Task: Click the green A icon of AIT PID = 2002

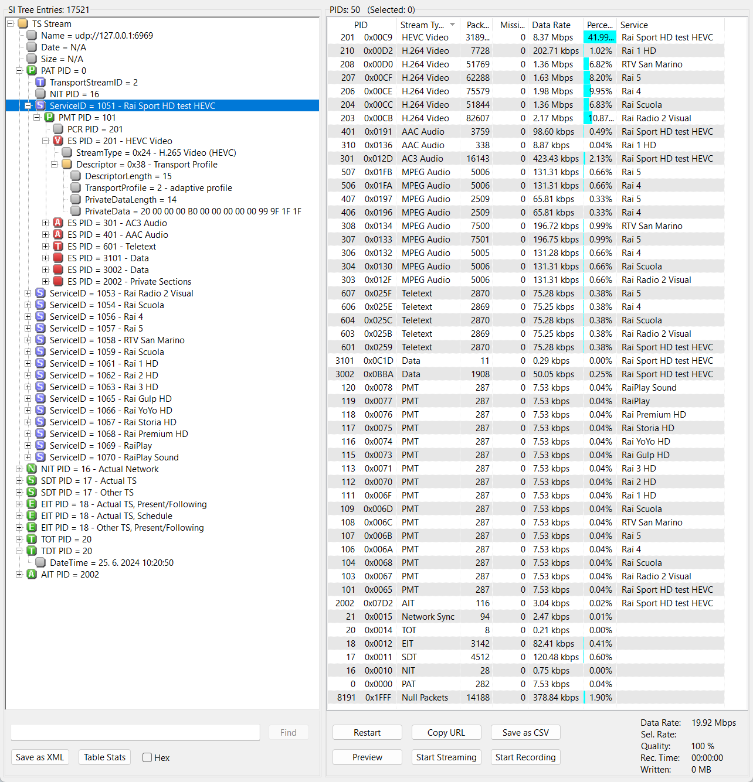Action: tap(32, 575)
